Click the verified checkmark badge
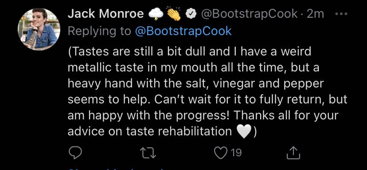The width and height of the screenshot is (367, 170). 190,15
